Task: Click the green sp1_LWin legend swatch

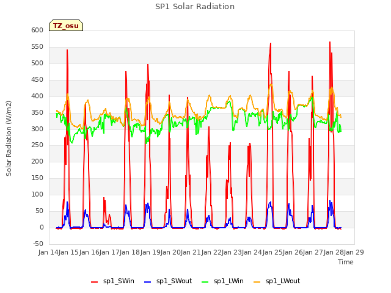Action: point(205,282)
